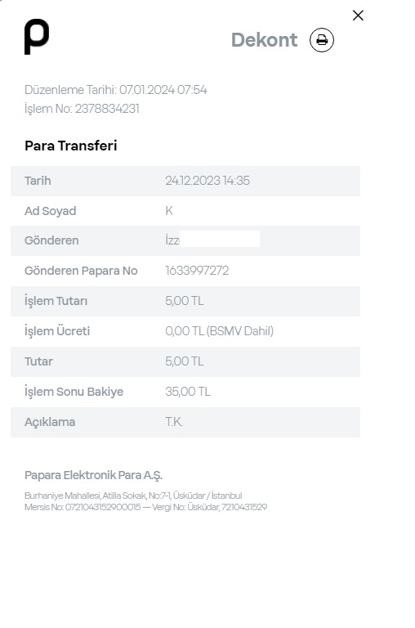
Task: Click the Ad Soyad row label
Action: click(x=51, y=211)
